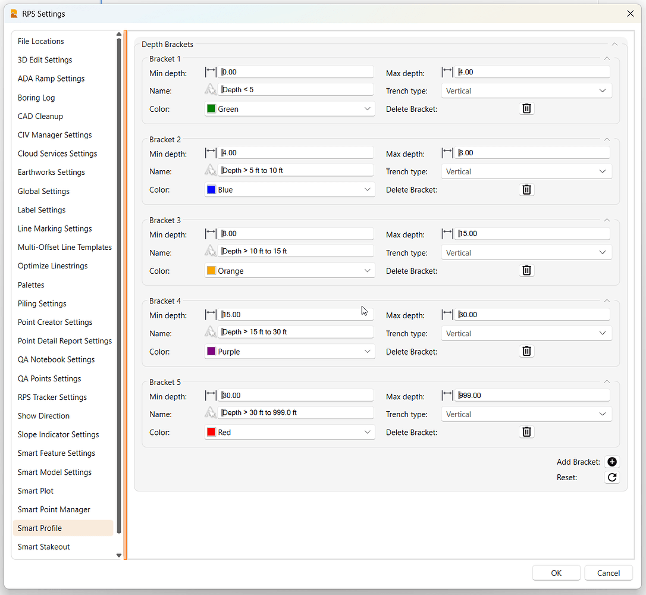Open Bracket 4 Trench type dropdown
This screenshot has height=595, width=646.
[526, 333]
